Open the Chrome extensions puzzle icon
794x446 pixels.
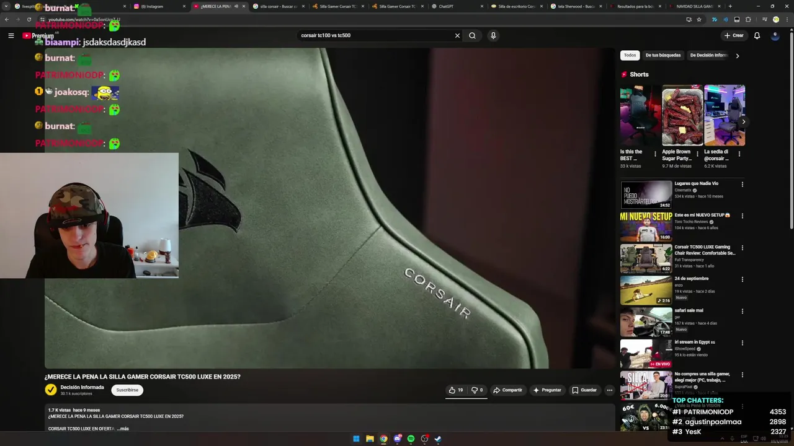tap(748, 19)
